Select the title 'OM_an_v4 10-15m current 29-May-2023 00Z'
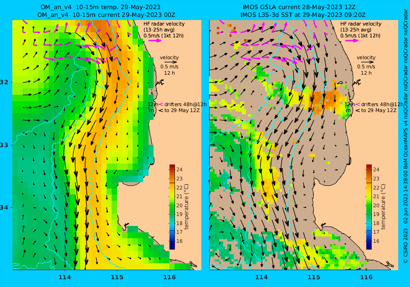This screenshot has width=410, height=287. [106, 15]
